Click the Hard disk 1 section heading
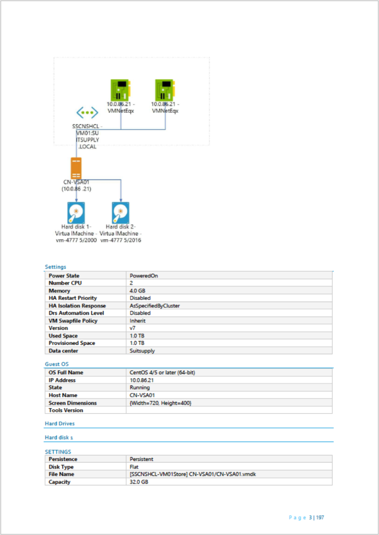The image size is (379, 535). (58, 437)
